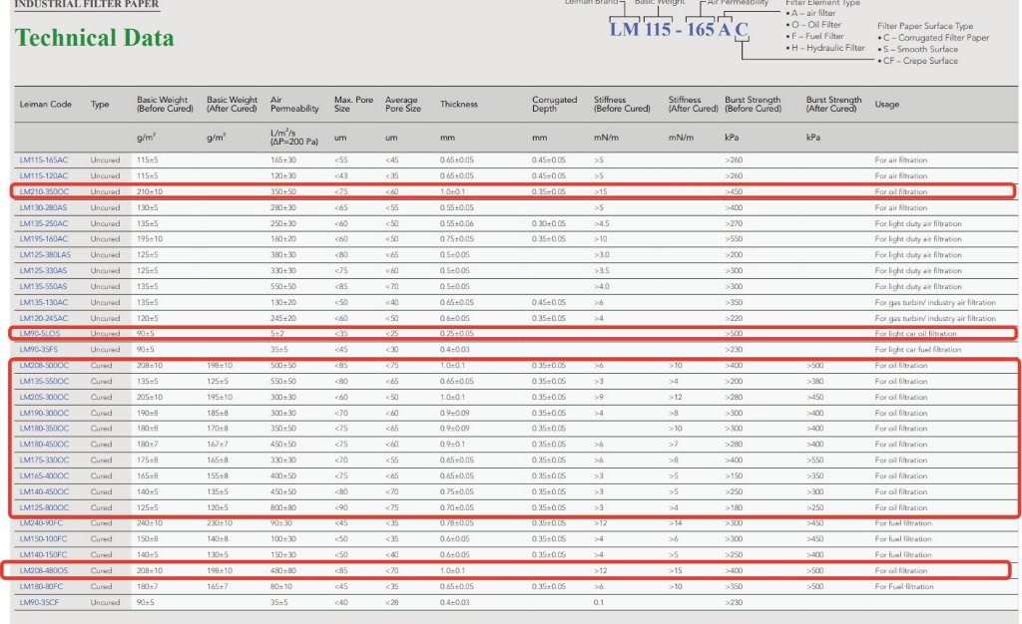Click legend entry 'O – Oil Filter'
This screenshot has height=624, width=1022.
coord(813,25)
